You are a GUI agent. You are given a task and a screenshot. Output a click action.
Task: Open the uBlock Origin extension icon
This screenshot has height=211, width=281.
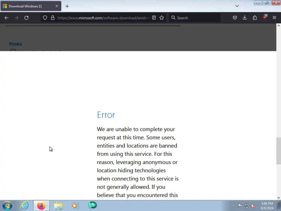265,17
